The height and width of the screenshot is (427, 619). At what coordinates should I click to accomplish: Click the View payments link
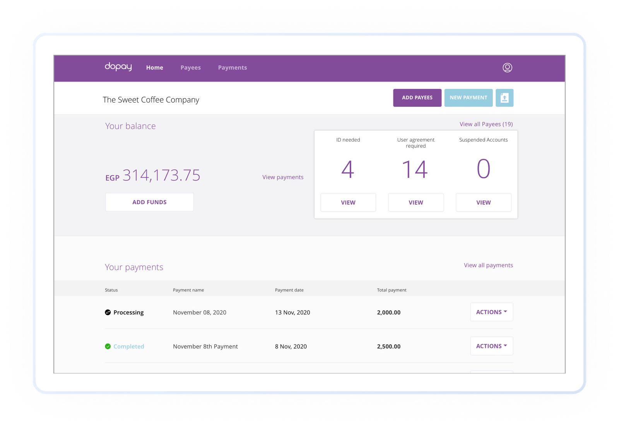point(283,177)
